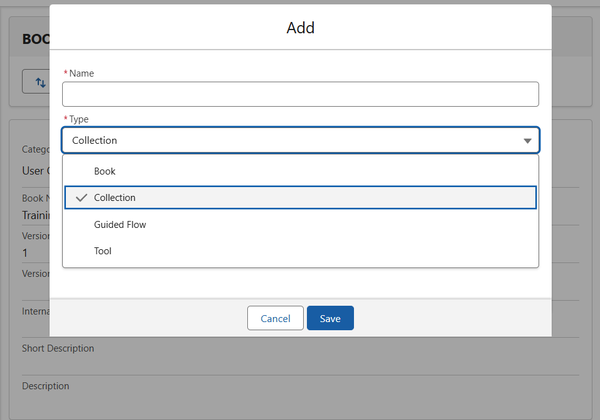The image size is (600, 420).
Task: Click the Add dialog heading
Action: pyautogui.click(x=301, y=28)
